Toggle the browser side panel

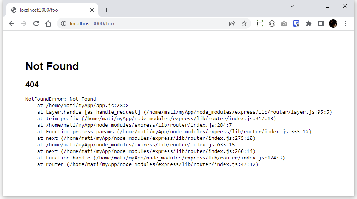pyautogui.click(x=321, y=23)
